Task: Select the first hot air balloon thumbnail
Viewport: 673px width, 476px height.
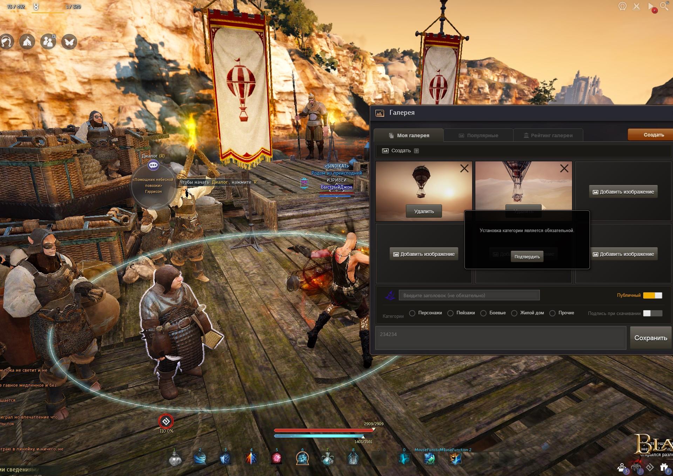Action: [x=424, y=191]
